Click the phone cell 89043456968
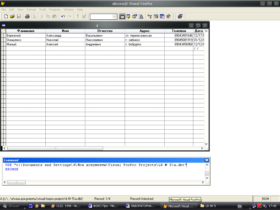Screen dimensions: 280x210 (x=179, y=44)
